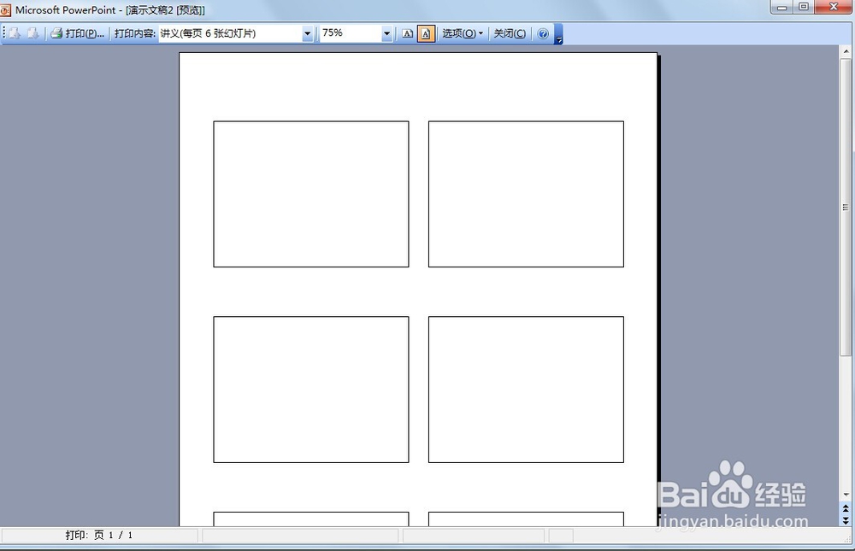Viewport: 855px width, 551px height.
Task: Click 关闭(C) to close print preview
Action: coord(510,34)
